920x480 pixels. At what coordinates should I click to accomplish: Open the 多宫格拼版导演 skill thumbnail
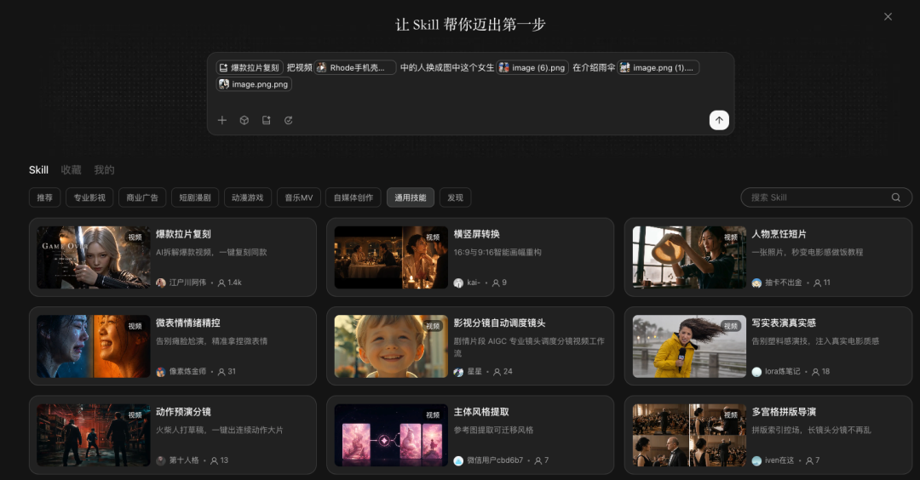(689, 435)
